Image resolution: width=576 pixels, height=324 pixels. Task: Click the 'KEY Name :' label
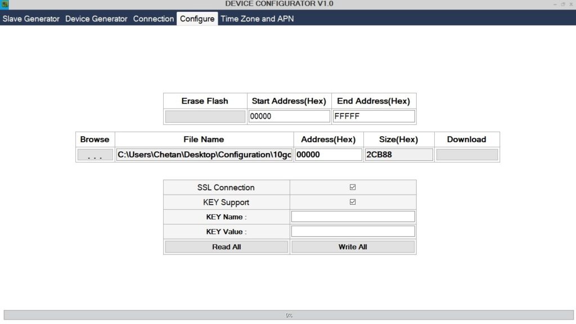tap(226, 217)
